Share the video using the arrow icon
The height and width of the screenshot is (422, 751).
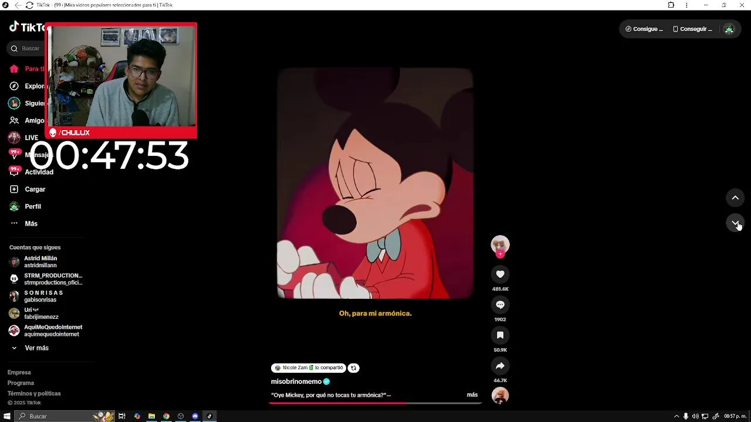tap(500, 366)
